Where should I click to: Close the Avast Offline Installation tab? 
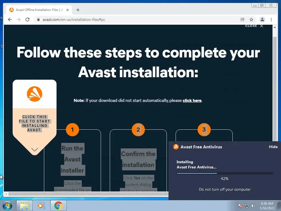68,10
